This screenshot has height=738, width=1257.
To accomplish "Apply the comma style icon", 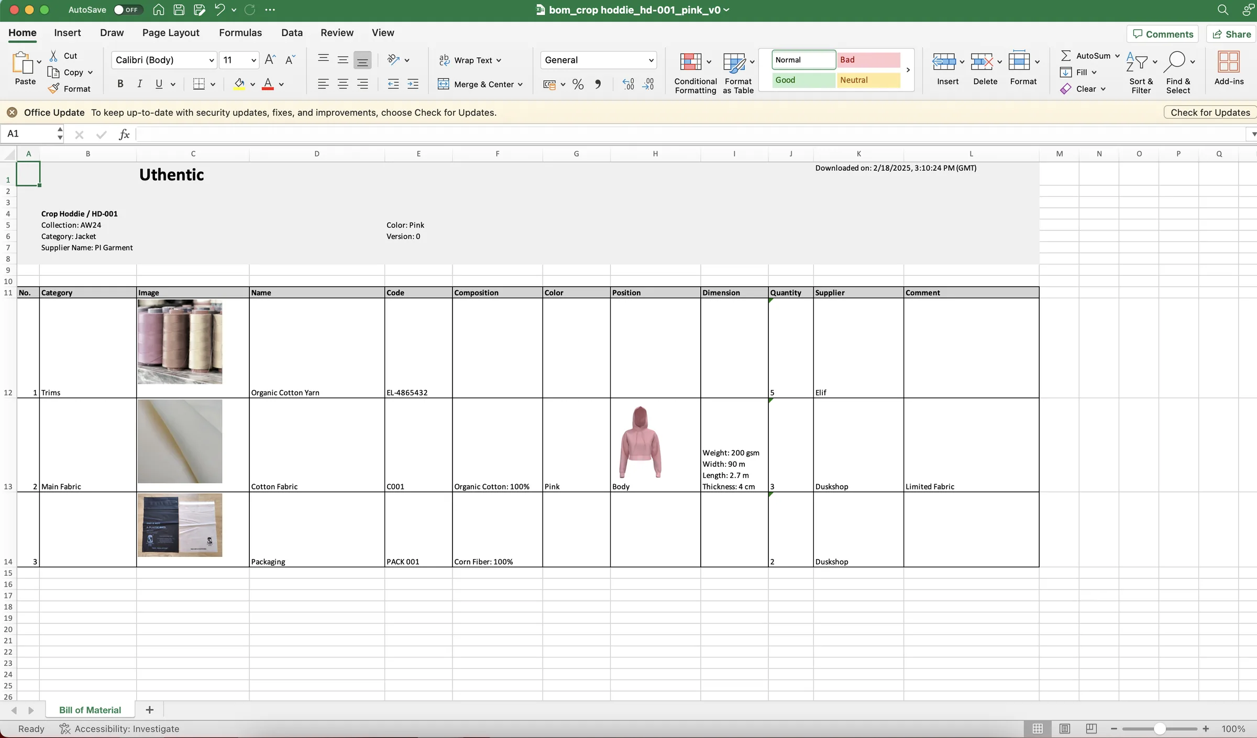I will click(598, 84).
